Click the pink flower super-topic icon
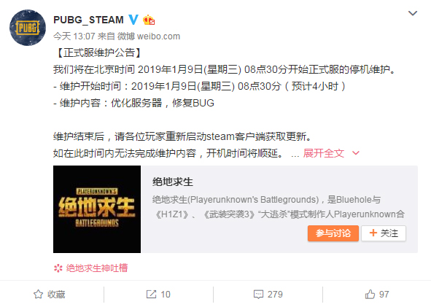The image size is (431, 307). (x=58, y=268)
